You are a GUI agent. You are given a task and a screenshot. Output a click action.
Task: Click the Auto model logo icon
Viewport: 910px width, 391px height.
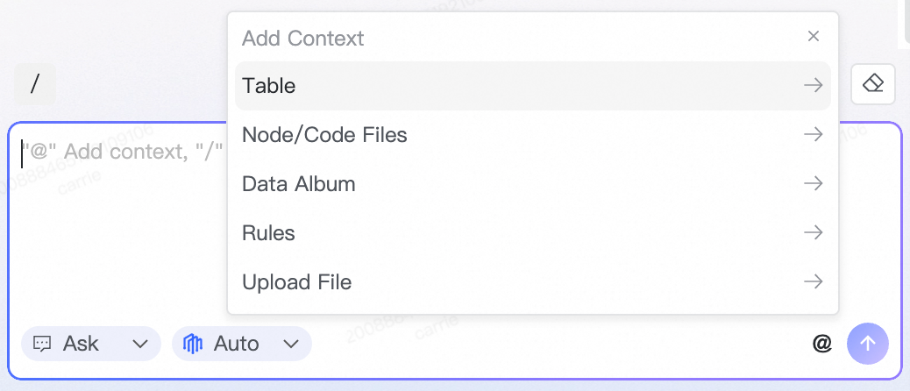tap(193, 344)
